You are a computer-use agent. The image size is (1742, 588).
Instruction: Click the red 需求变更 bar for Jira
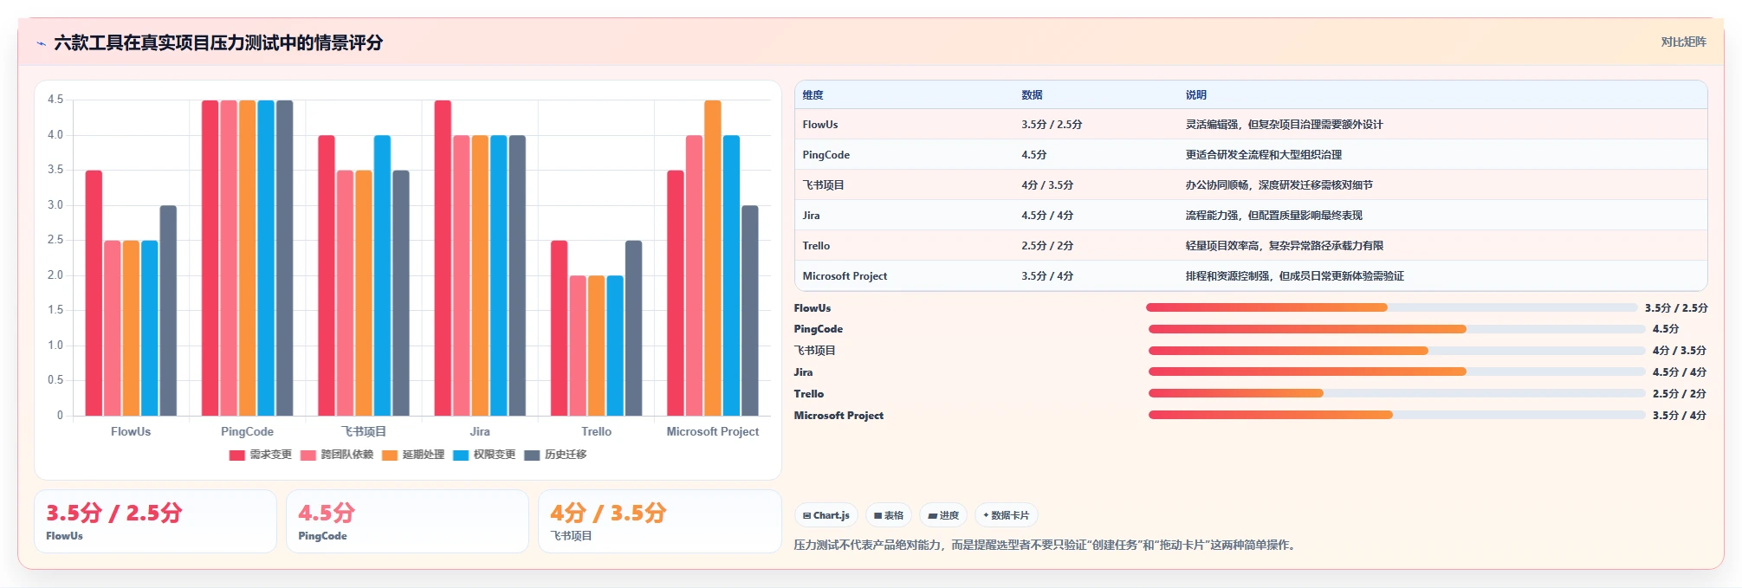click(x=443, y=258)
